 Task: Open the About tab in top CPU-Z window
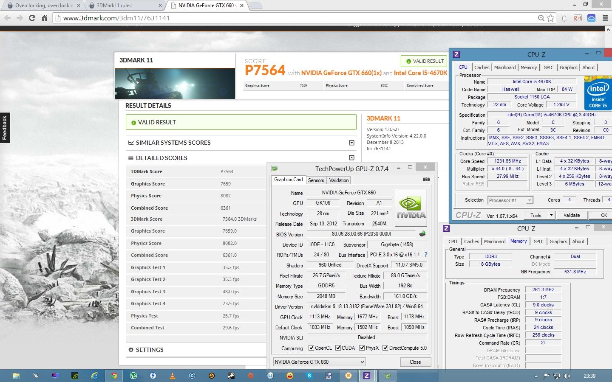point(589,67)
